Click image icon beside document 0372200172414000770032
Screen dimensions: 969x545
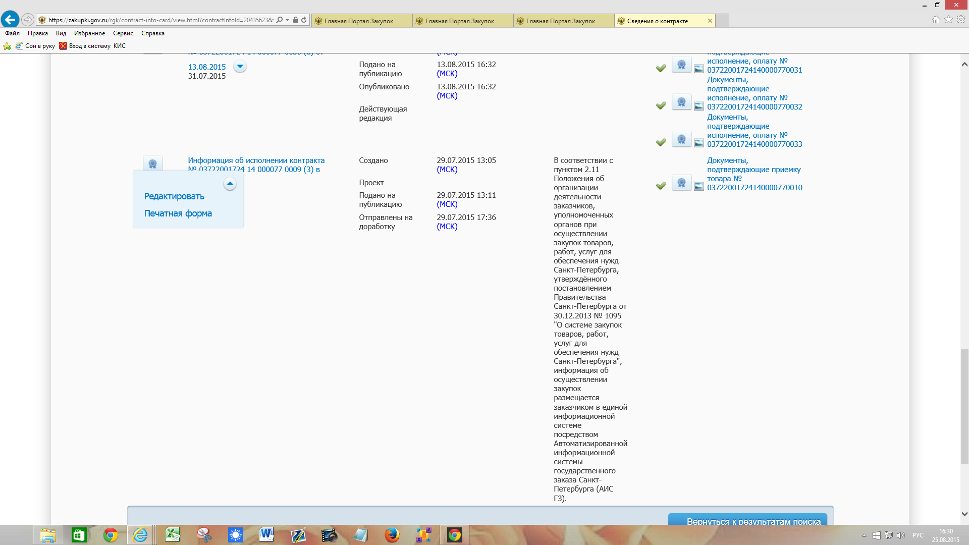[698, 106]
